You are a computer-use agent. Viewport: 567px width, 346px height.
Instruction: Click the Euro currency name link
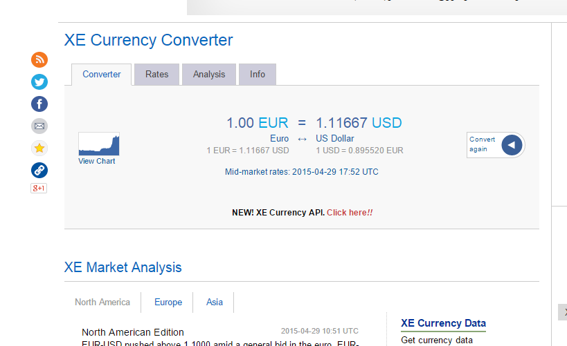tap(280, 139)
